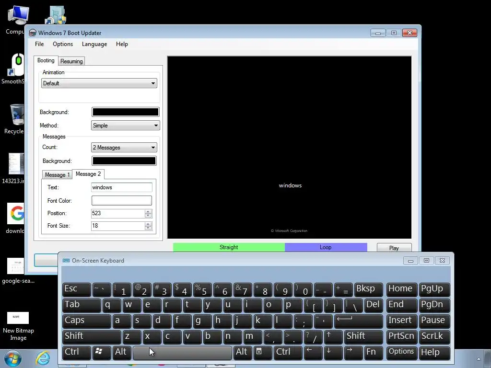Select the Google downlo... desktop icon
This screenshot has width=491, height=368.
(16, 218)
